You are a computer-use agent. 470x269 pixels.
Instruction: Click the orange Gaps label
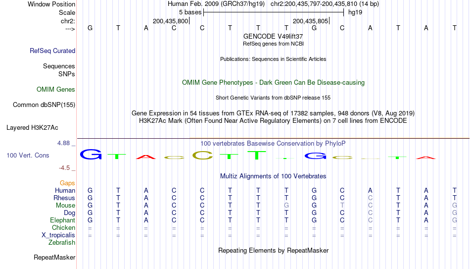click(x=67, y=183)
